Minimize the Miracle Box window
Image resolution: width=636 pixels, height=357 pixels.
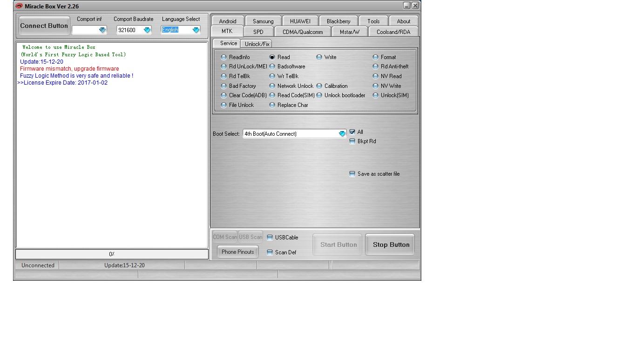(x=406, y=6)
